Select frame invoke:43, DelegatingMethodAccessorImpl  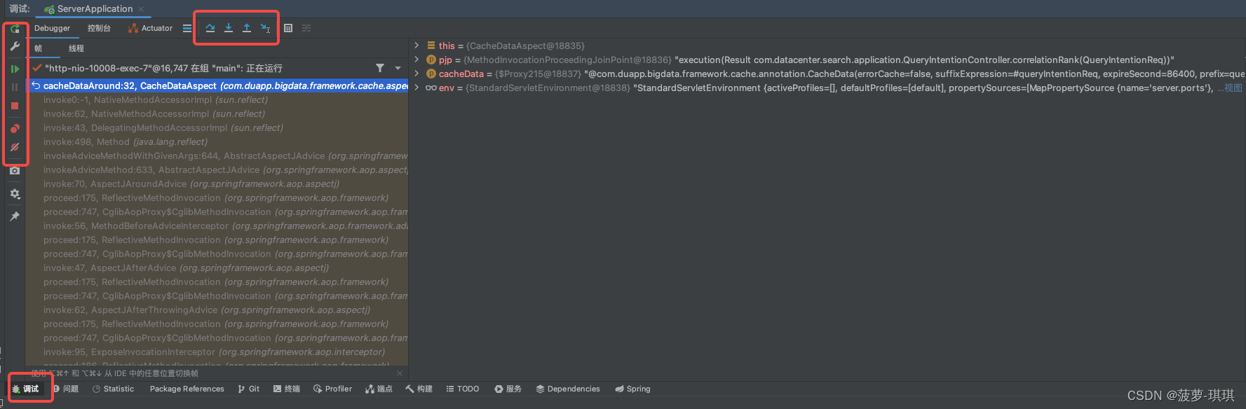(217, 127)
